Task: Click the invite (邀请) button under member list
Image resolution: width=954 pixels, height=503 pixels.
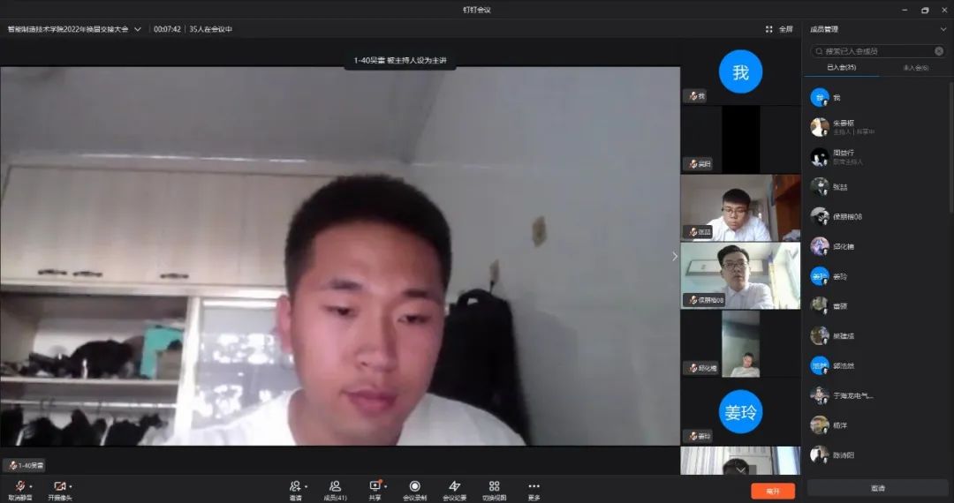Action: click(x=877, y=488)
